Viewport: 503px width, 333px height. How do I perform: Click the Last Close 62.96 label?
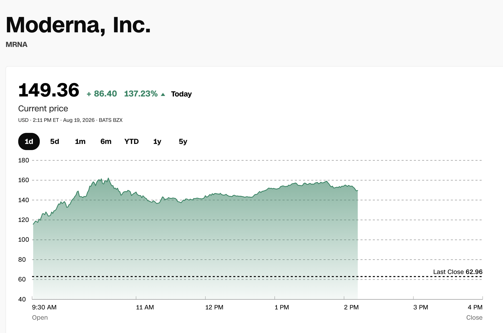click(x=458, y=272)
